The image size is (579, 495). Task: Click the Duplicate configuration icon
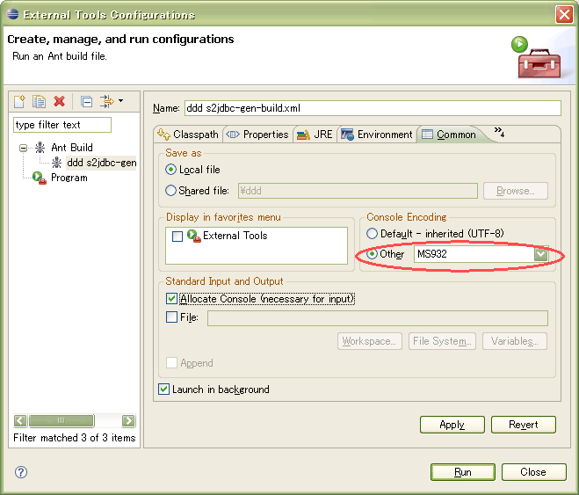click(x=39, y=102)
